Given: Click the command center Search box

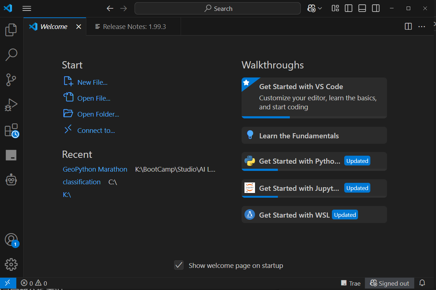Looking at the screenshot, I should pos(218,8).
